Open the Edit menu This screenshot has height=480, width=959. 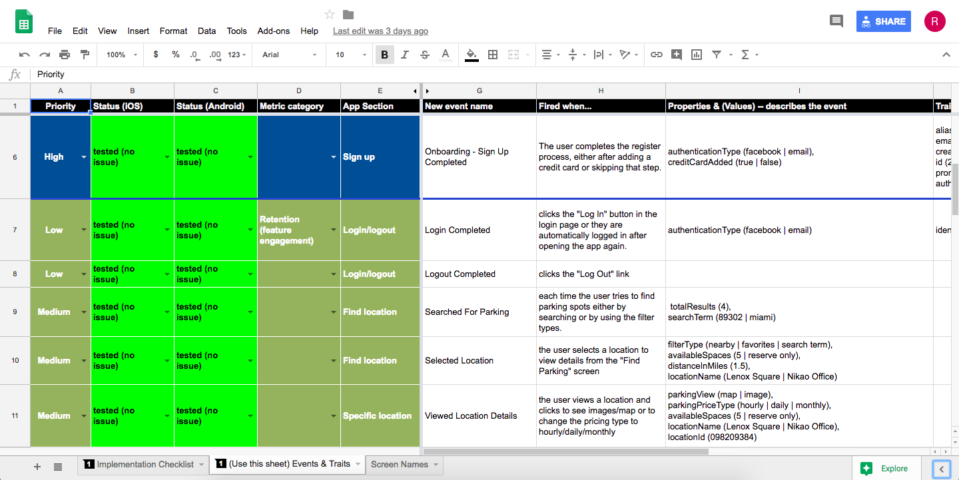(x=80, y=31)
